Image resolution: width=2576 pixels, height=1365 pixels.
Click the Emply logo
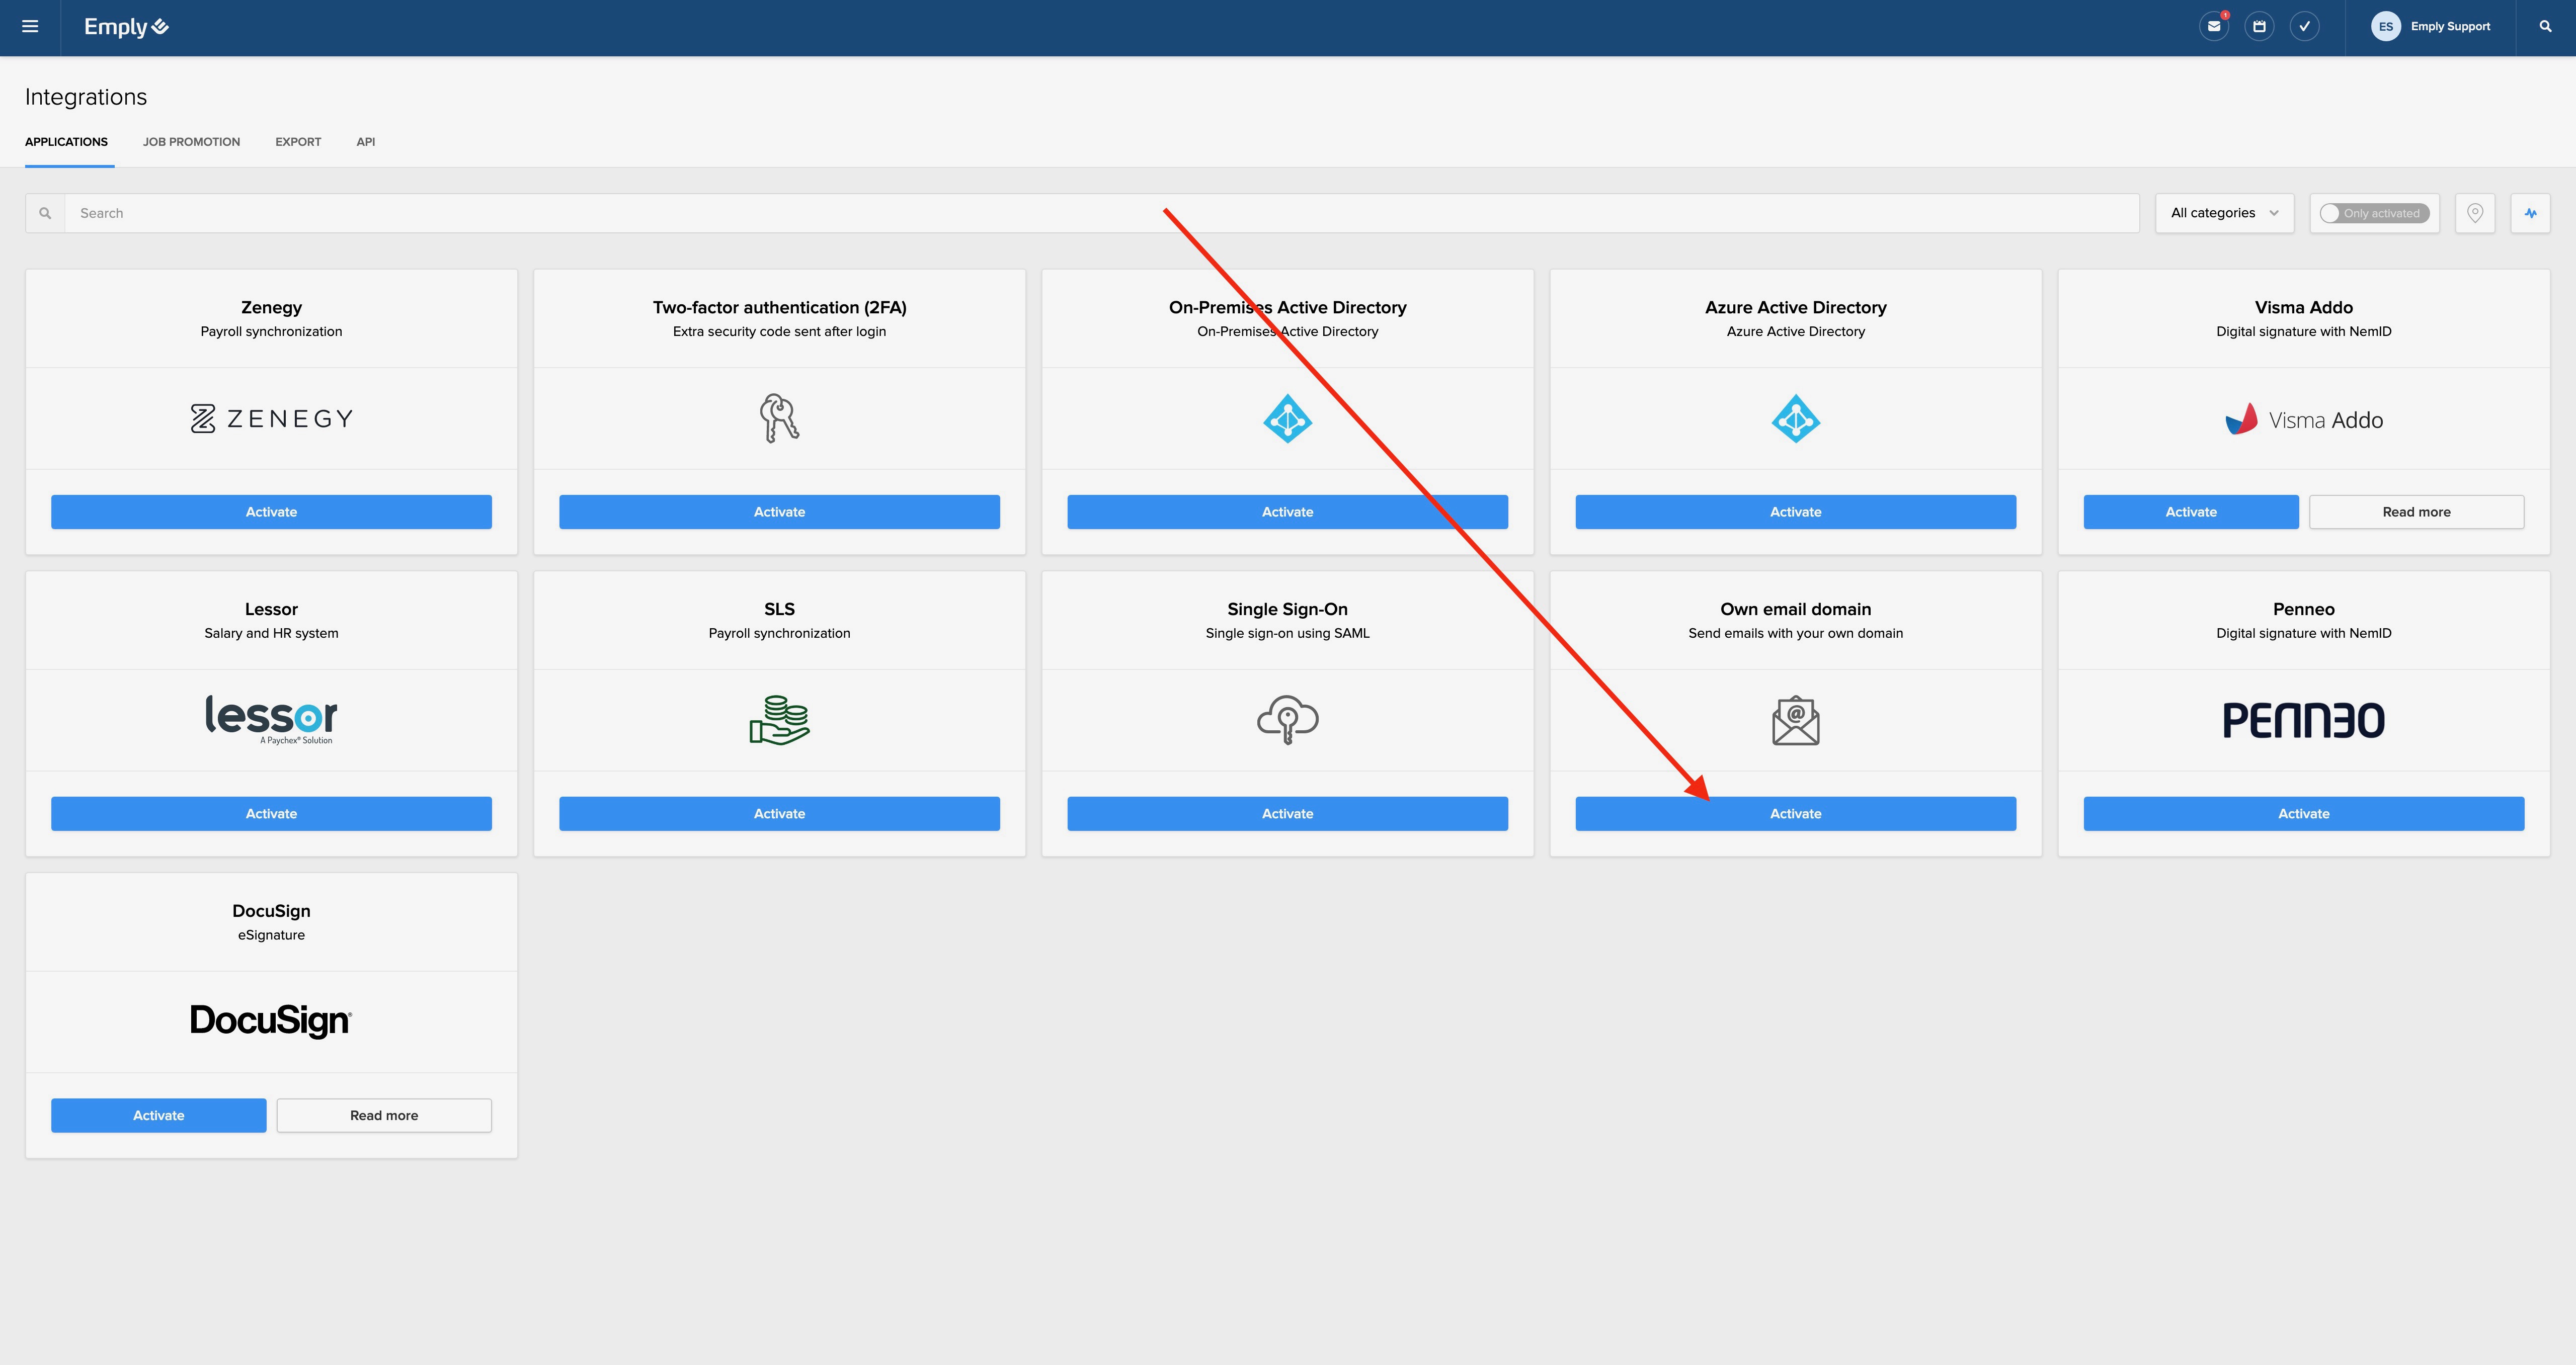[126, 27]
